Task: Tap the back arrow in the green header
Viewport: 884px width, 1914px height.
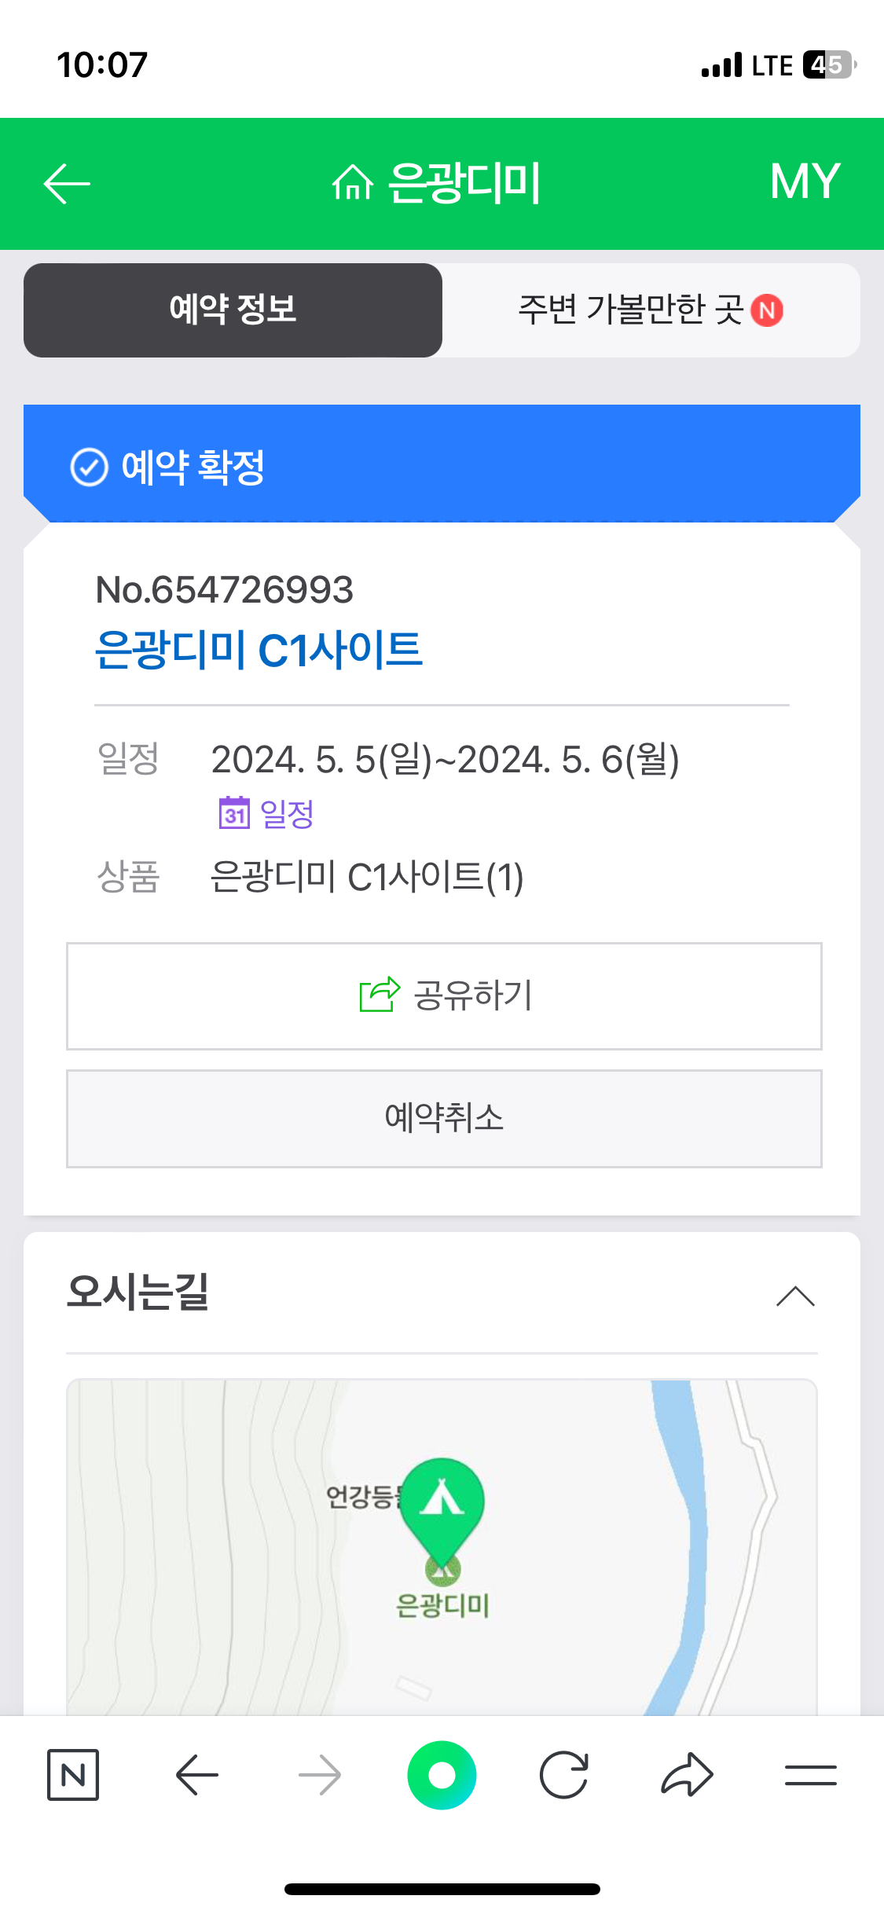Action: coord(67,184)
